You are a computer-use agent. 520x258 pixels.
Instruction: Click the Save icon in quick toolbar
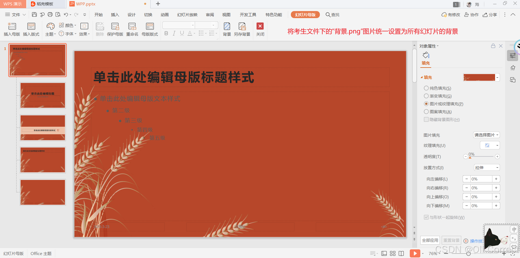click(34, 15)
